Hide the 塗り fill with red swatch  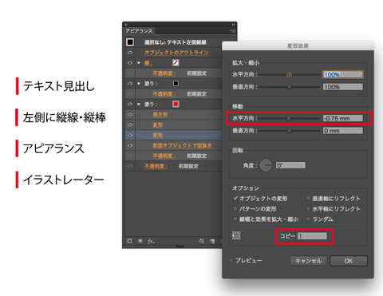pos(130,105)
